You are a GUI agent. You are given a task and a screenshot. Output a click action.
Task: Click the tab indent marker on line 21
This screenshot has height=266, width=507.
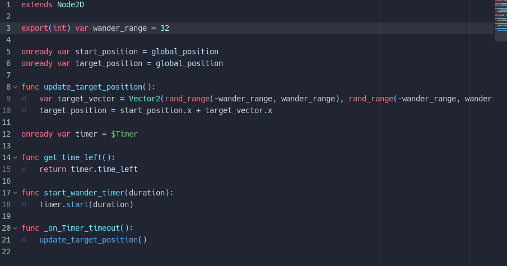pyautogui.click(x=24, y=240)
